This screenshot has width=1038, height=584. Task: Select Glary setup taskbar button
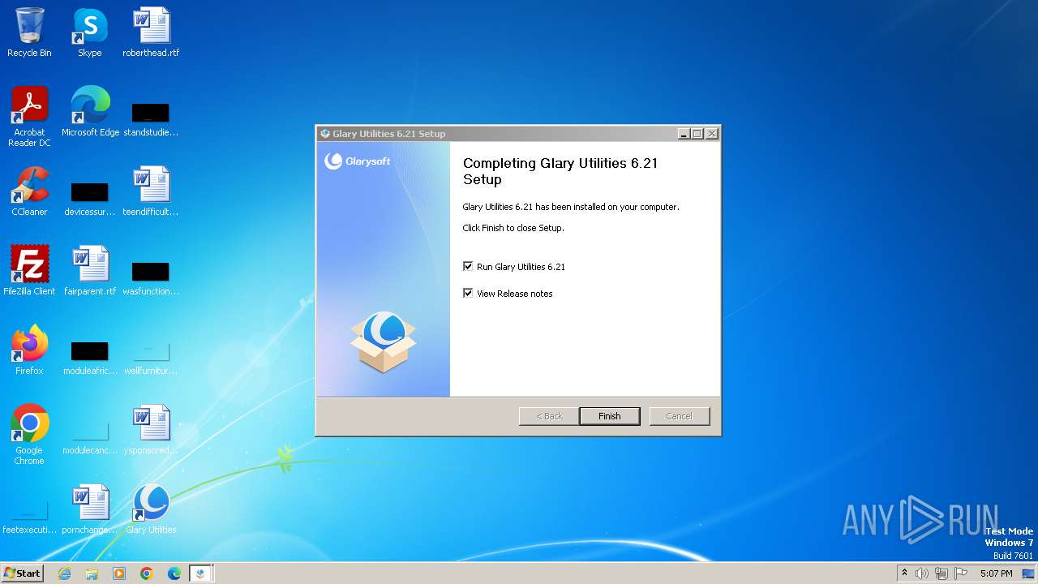click(x=201, y=573)
